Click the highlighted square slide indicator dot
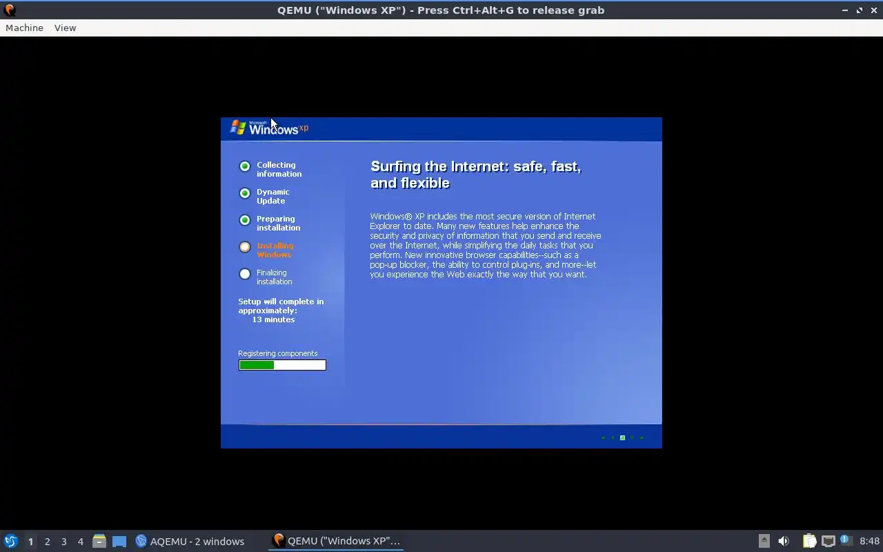Viewport: 883px width, 552px height. click(622, 437)
